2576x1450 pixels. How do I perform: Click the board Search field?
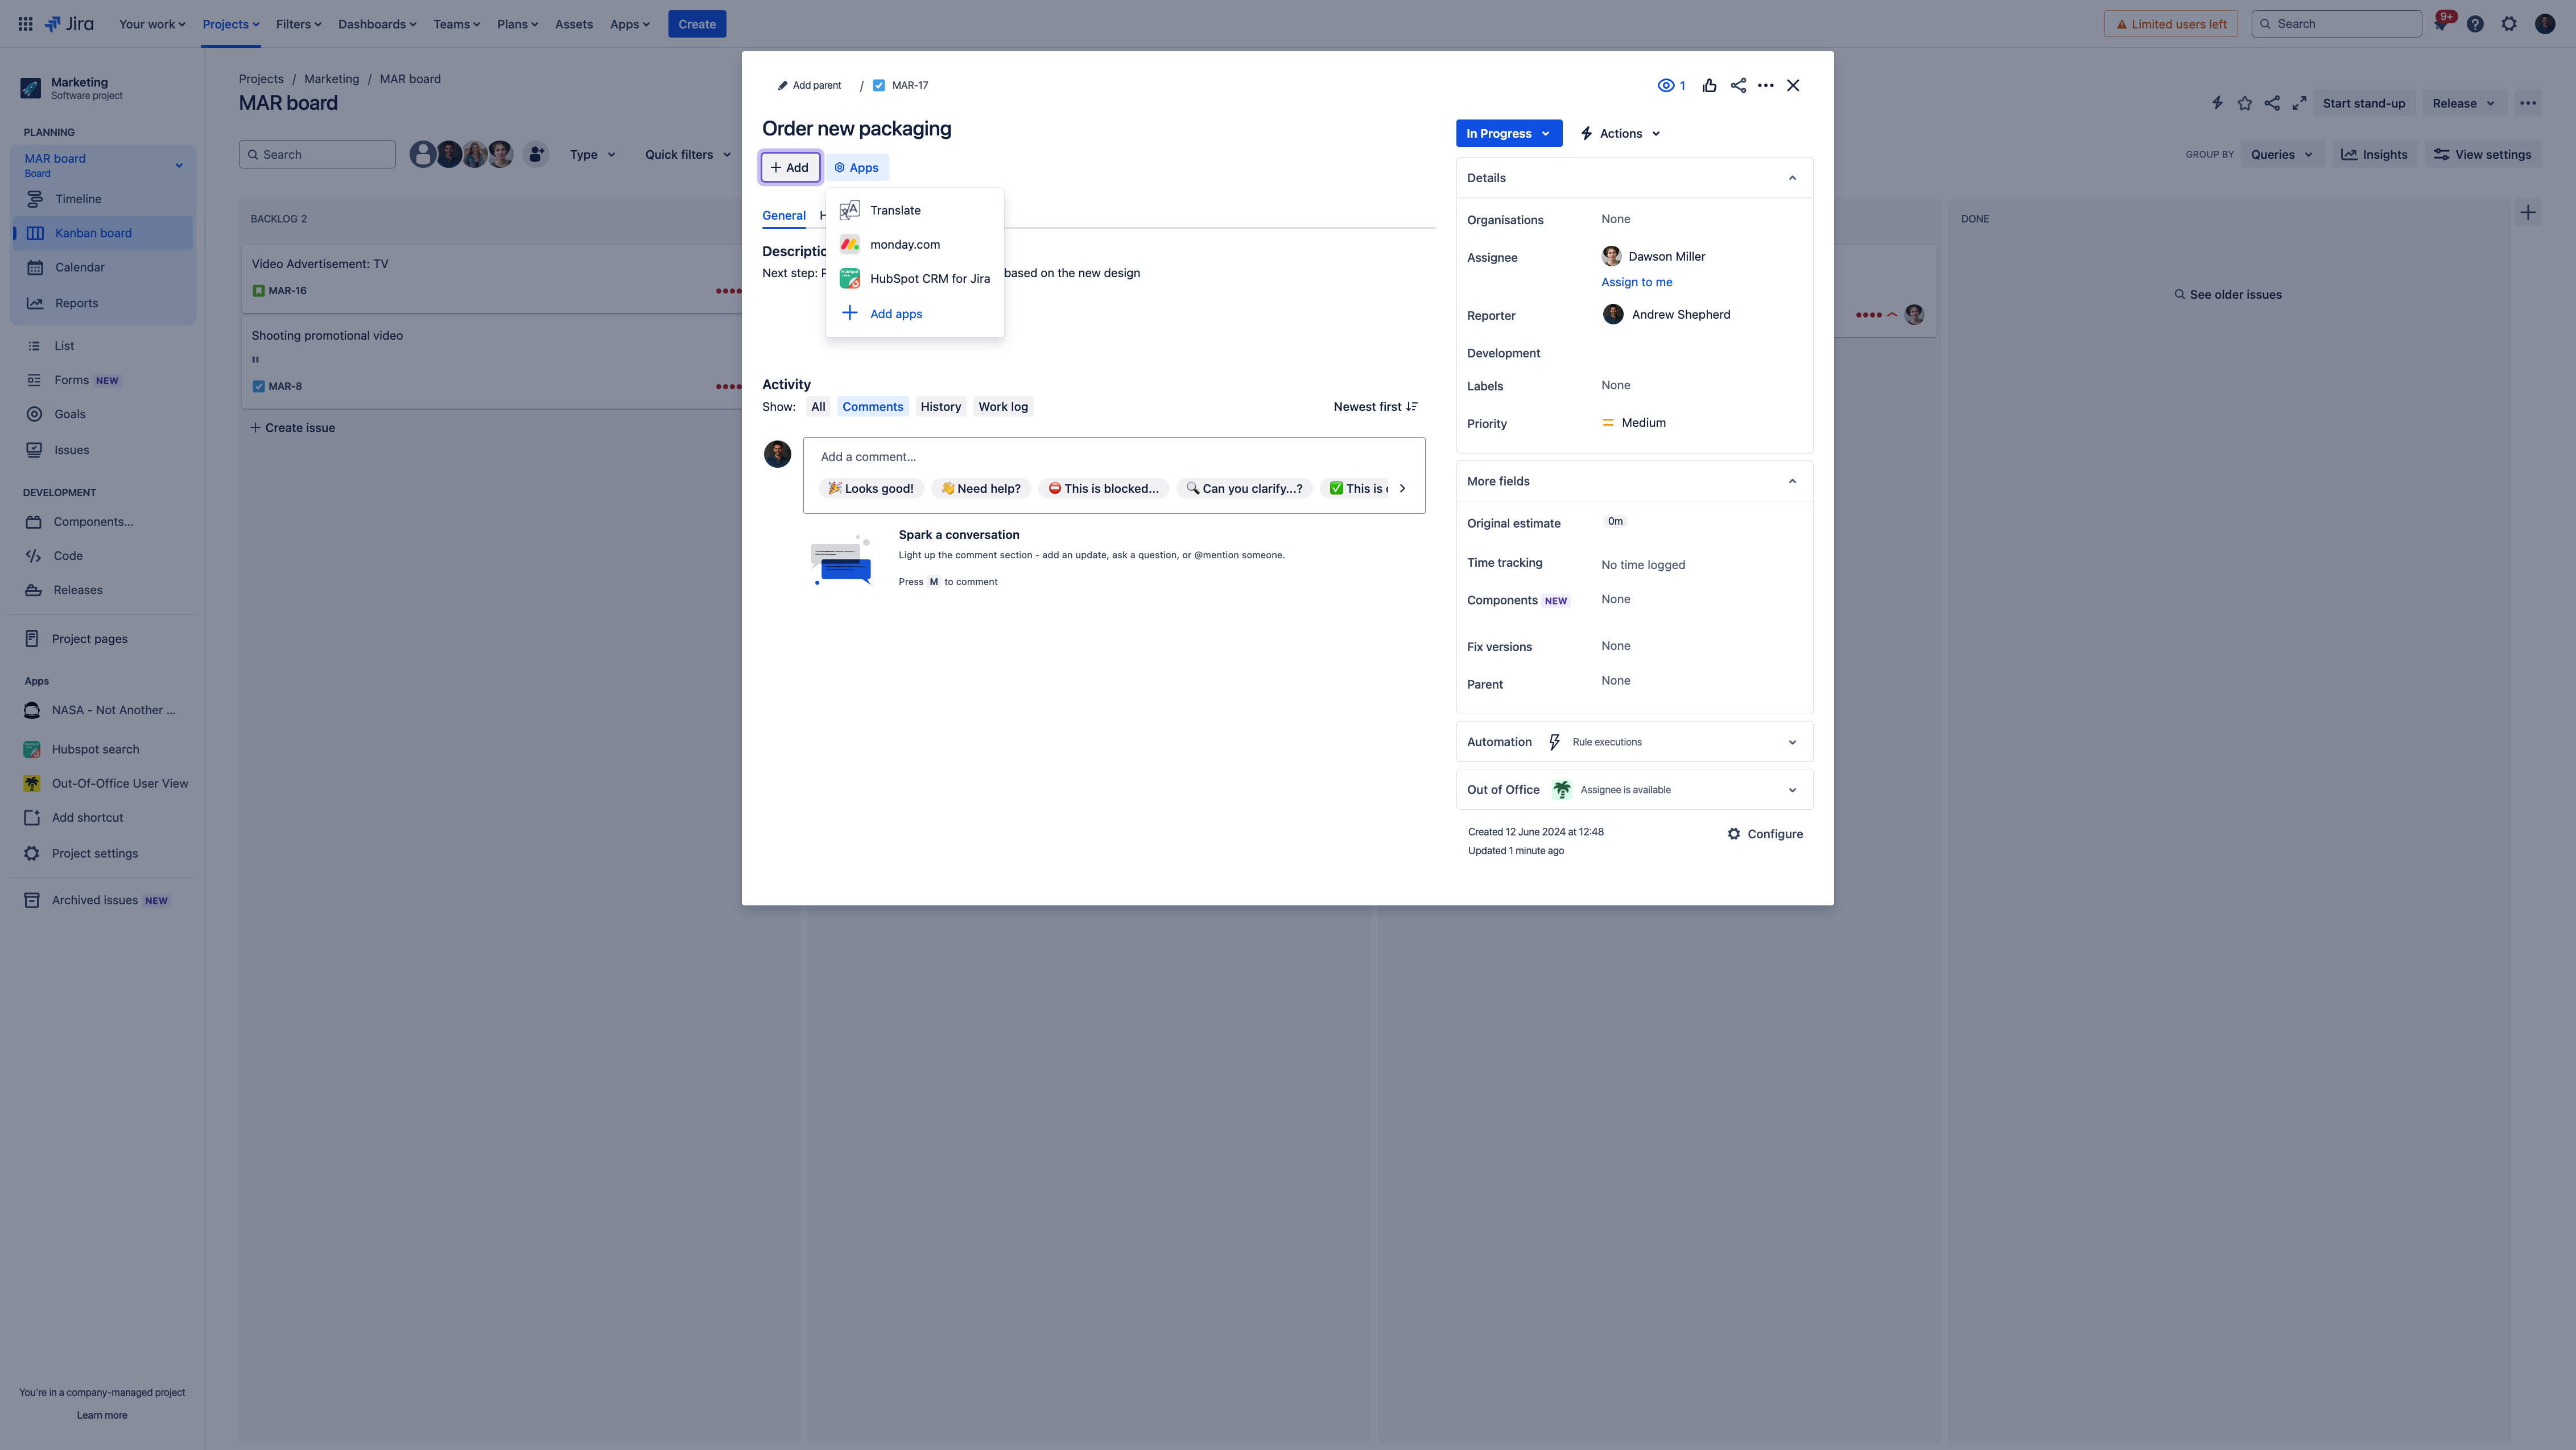click(x=317, y=155)
